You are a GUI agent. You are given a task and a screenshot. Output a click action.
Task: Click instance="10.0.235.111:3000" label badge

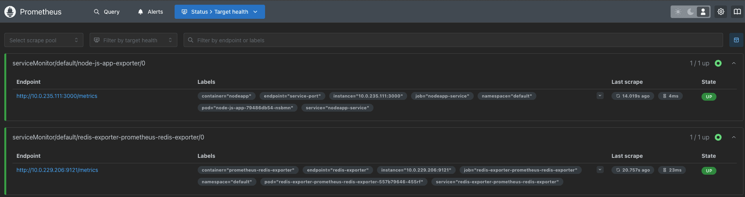(x=368, y=96)
